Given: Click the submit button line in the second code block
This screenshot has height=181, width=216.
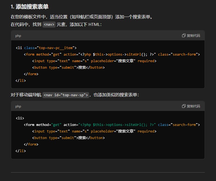Looking at the screenshot, I should click(68, 138).
